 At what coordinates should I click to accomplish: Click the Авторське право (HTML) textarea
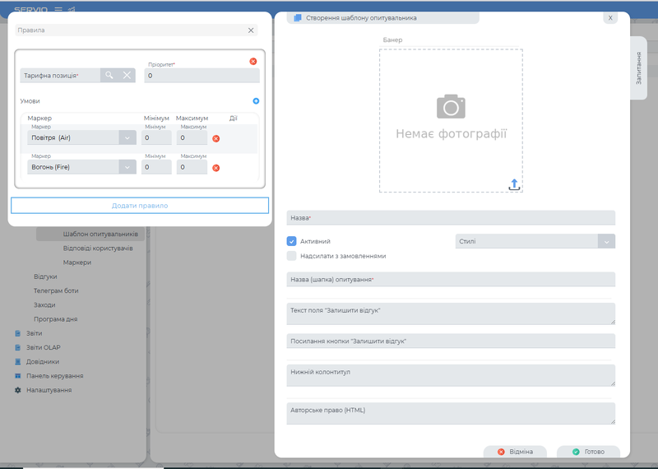451,414
